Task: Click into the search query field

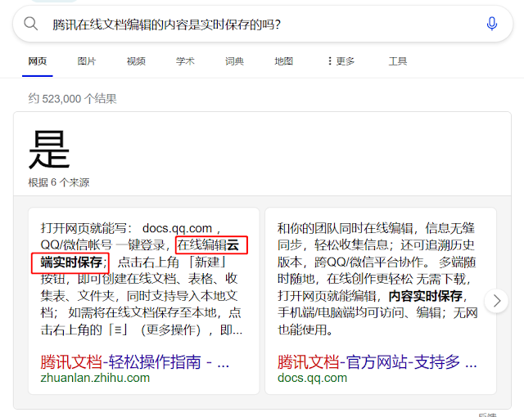Action: (x=262, y=24)
